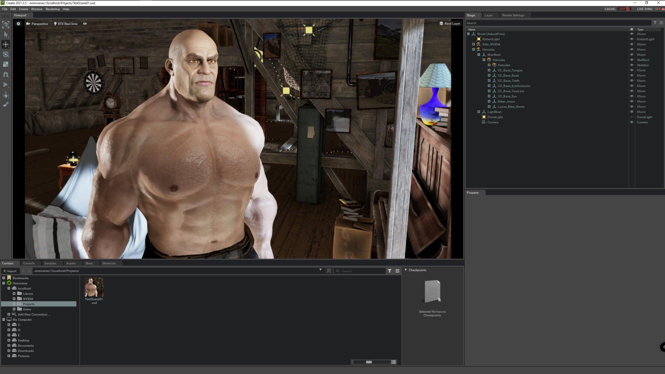Viewport: 665px width, 374px height.
Task: Click the DistantLight light icon in Stage
Action: [x=479, y=39]
